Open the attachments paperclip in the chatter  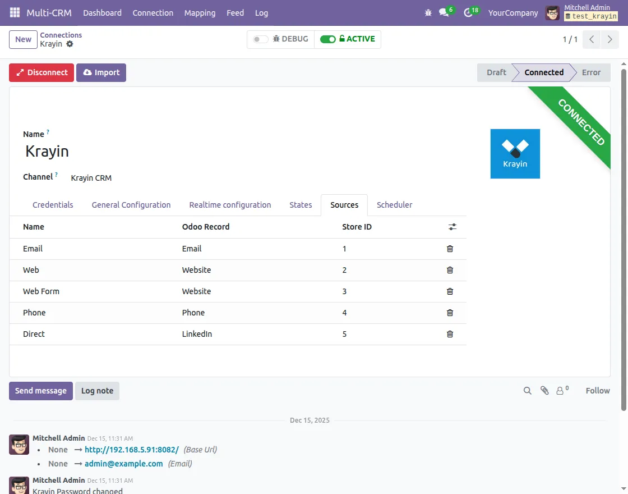click(544, 390)
